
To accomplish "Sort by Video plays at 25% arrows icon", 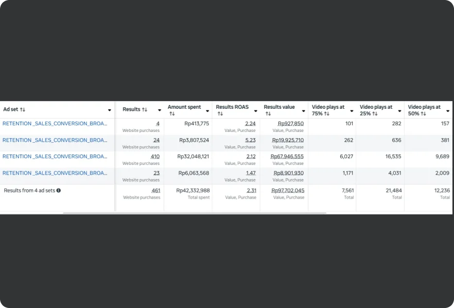I will coord(375,113).
